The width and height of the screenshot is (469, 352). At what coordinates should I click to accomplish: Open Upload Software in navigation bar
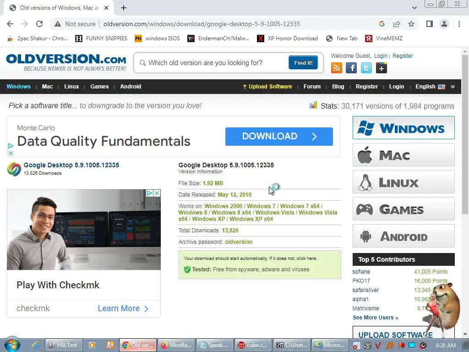(267, 87)
